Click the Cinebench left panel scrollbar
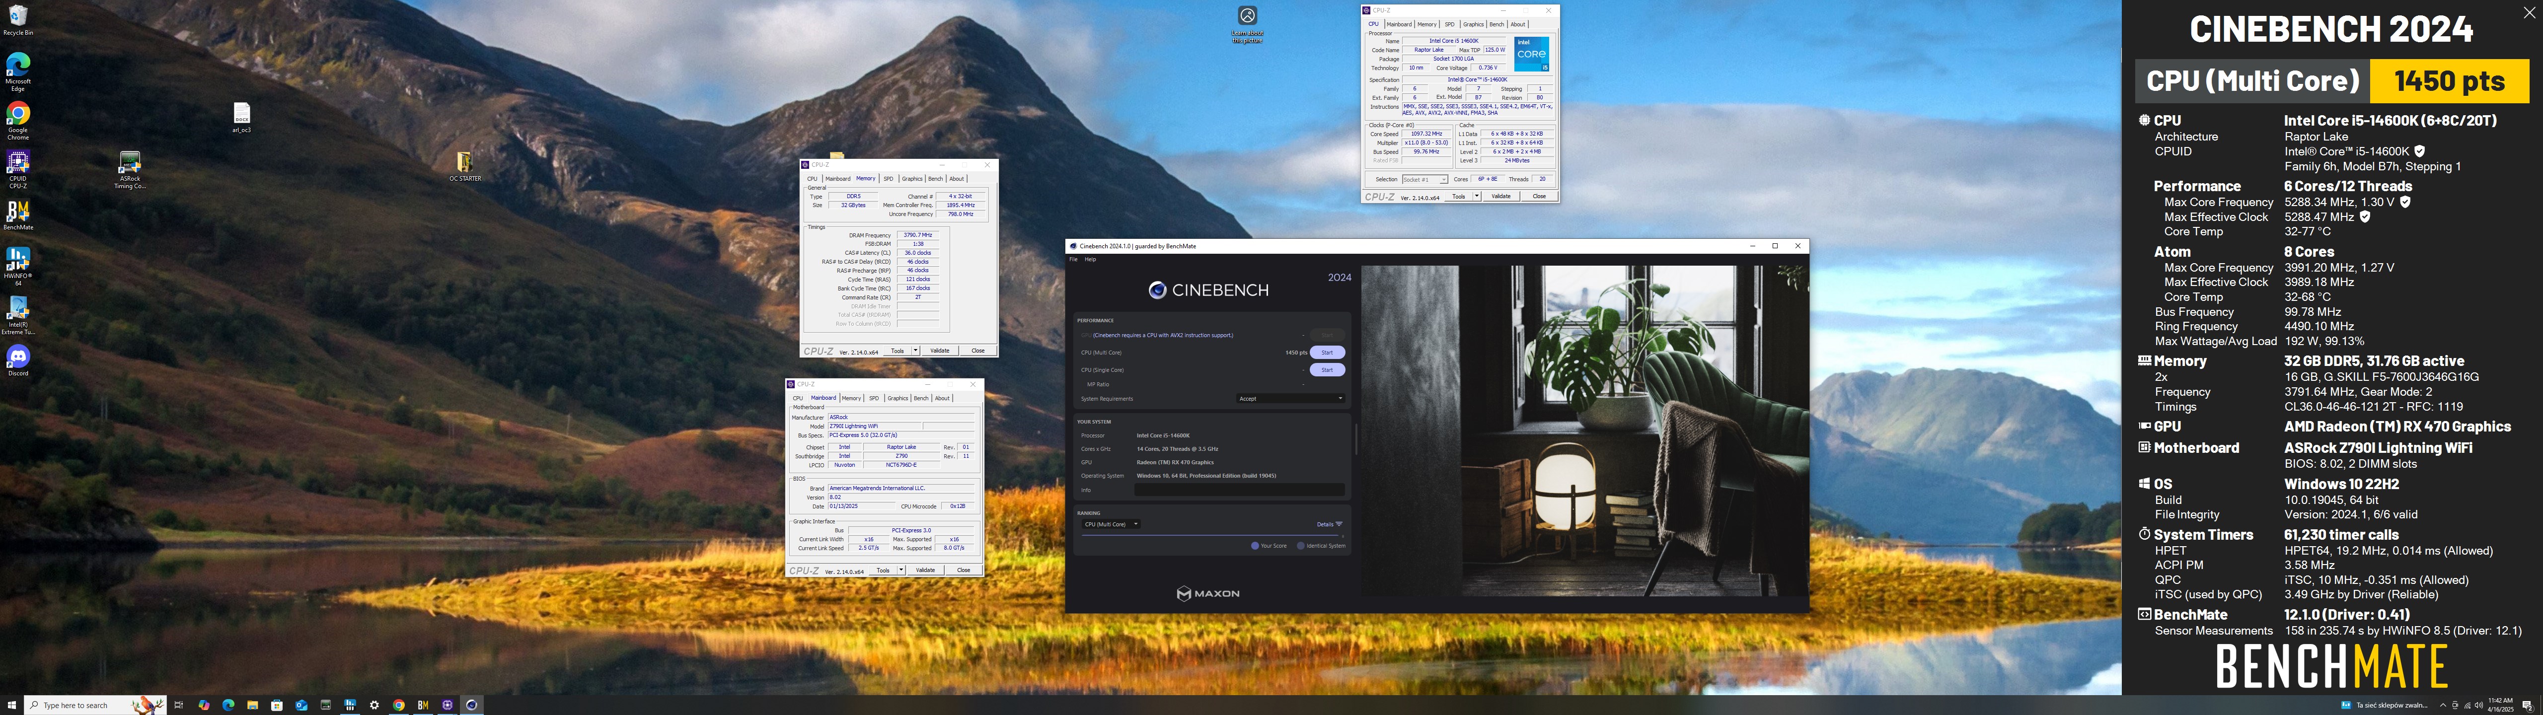 coord(1356,439)
